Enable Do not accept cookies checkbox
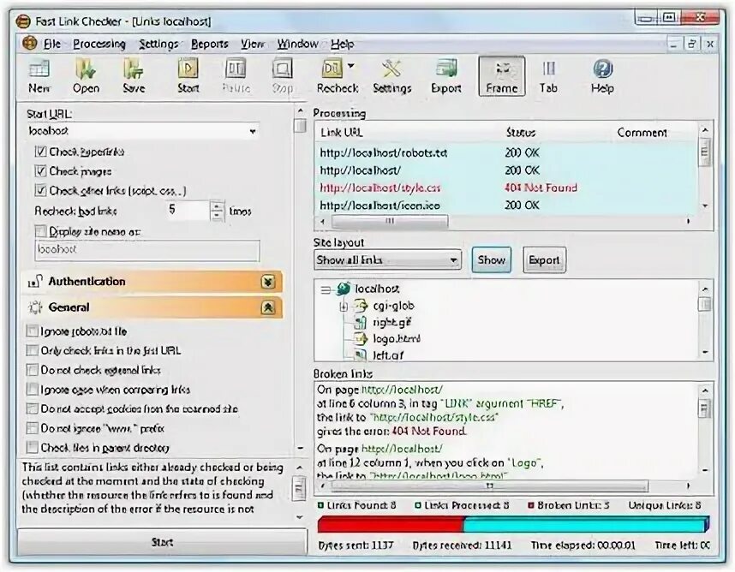The width and height of the screenshot is (735, 572). (x=32, y=408)
